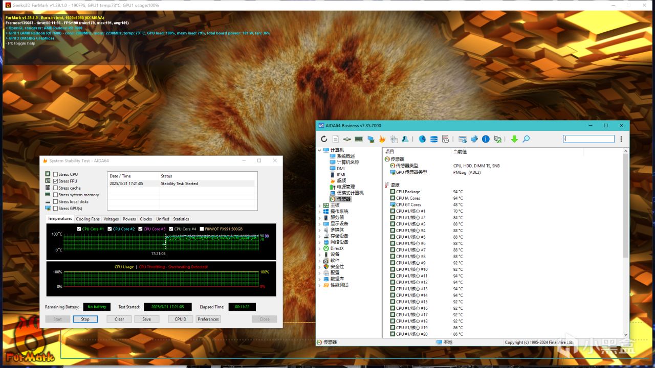Screen dimensions: 655x368
Task: Click the magnifier search icon in AIDA64 toolbar
Action: [x=526, y=139]
